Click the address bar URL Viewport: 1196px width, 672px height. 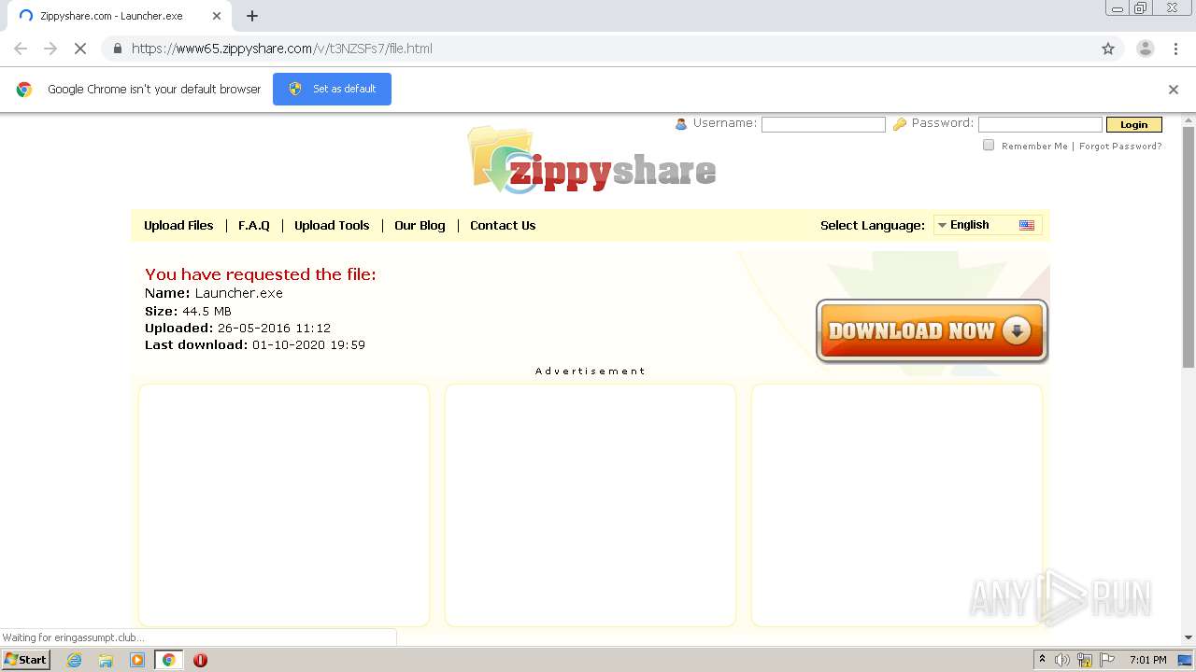click(282, 49)
